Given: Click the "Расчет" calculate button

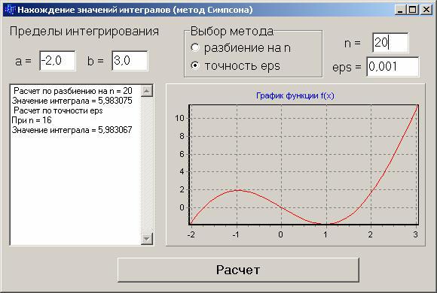Looking at the screenshot, I should pos(238,270).
